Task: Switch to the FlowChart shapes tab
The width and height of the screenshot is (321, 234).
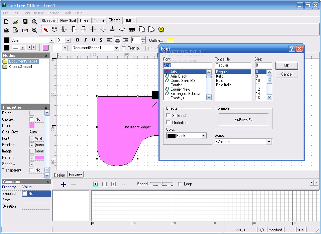Action: click(68, 21)
